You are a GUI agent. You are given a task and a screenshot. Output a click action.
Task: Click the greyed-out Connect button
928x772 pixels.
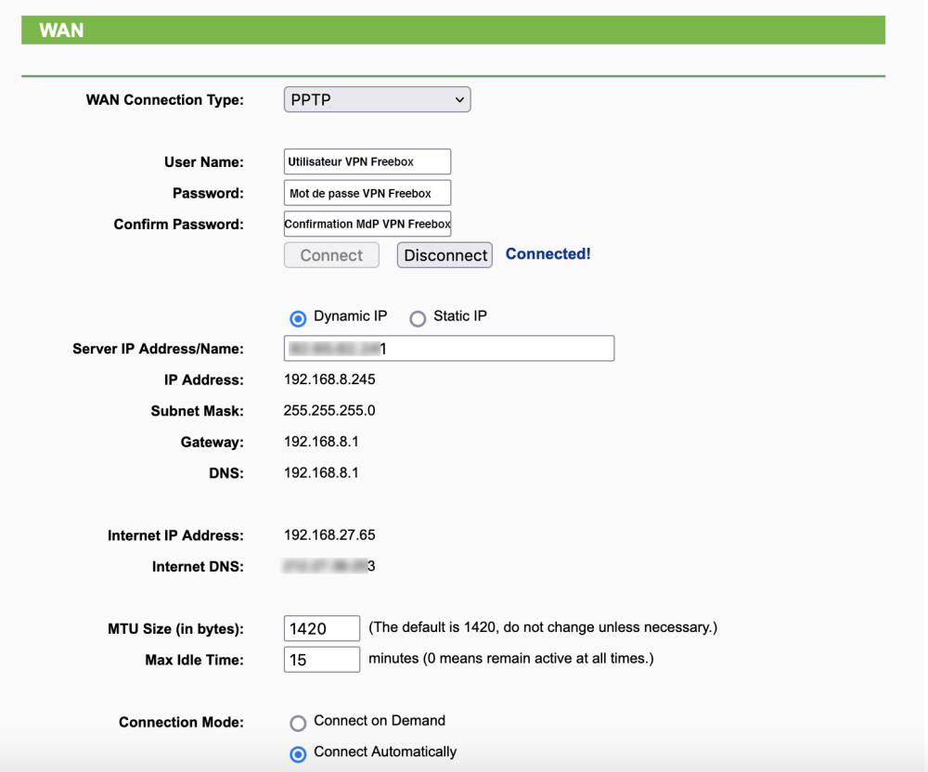[x=331, y=255]
